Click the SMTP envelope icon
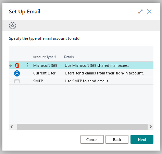The width and height of the screenshot is (162, 154). pos(17,81)
